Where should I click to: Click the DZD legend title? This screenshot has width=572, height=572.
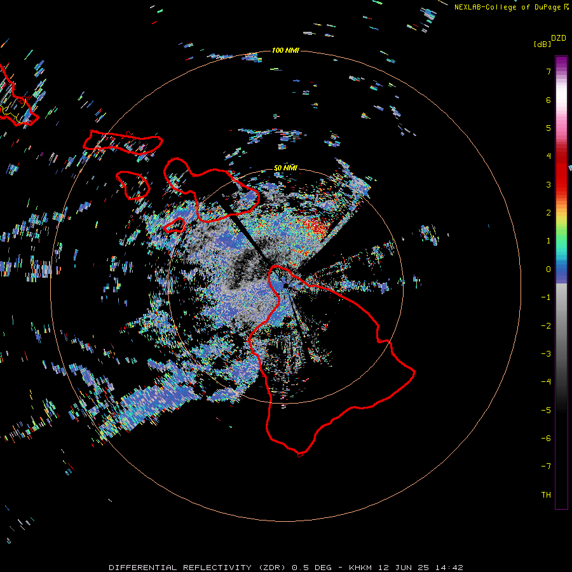559,38
